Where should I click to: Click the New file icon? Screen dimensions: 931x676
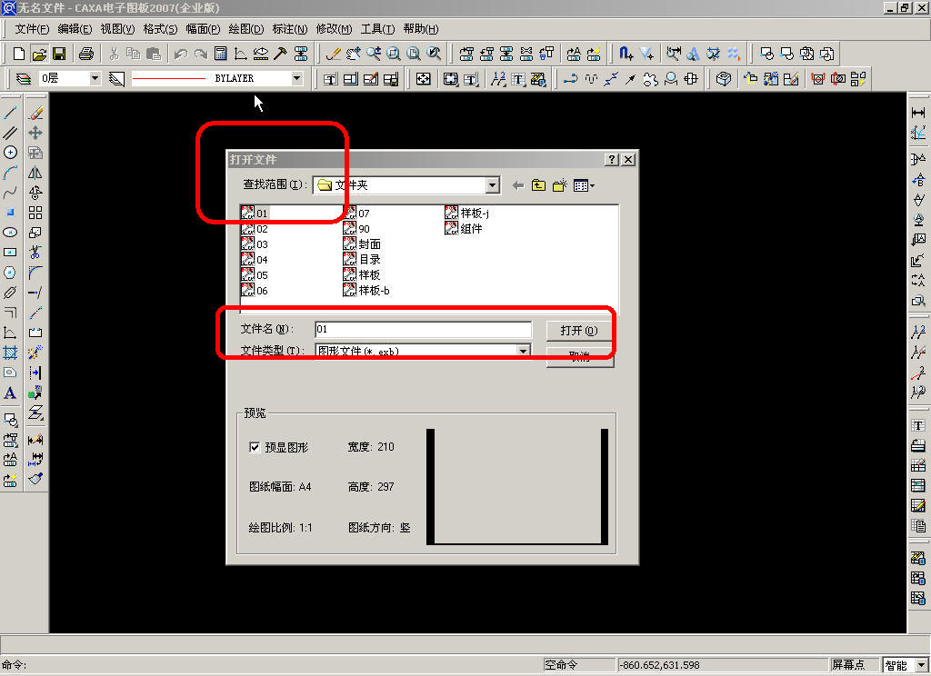[x=18, y=54]
